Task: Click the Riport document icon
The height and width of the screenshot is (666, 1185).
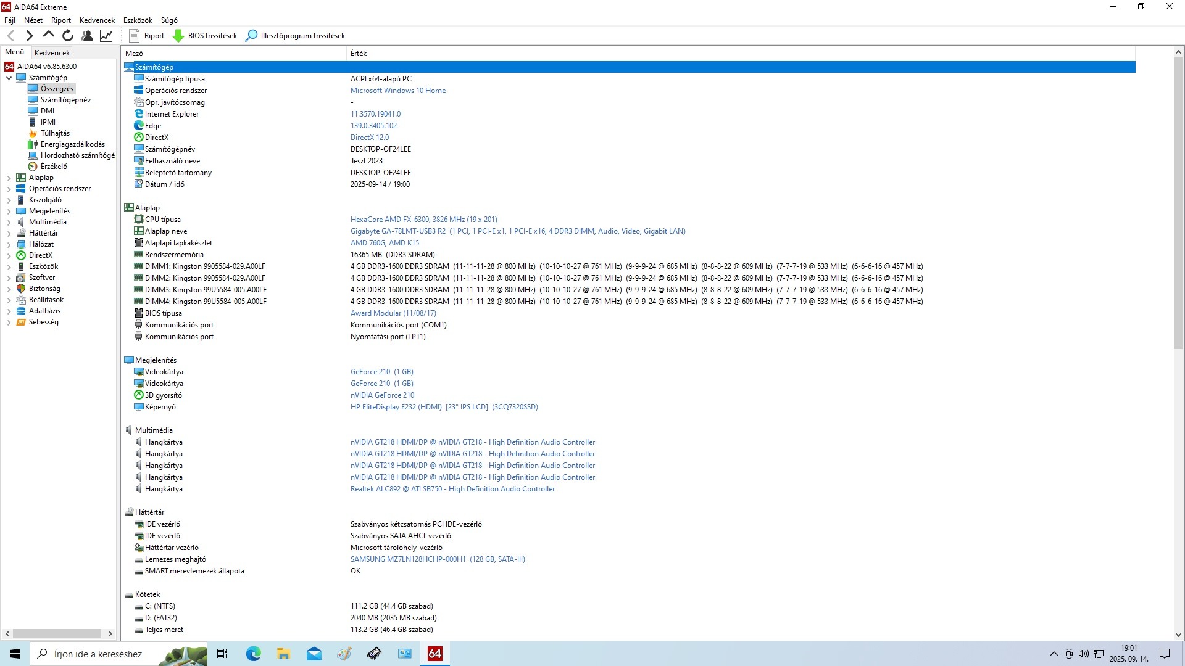Action: 135,36
